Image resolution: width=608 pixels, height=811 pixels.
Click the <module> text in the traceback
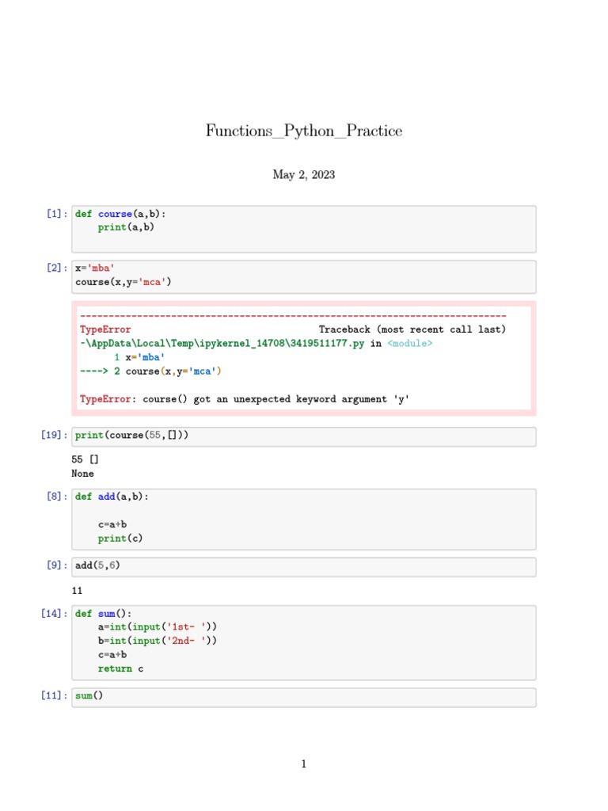coord(410,344)
